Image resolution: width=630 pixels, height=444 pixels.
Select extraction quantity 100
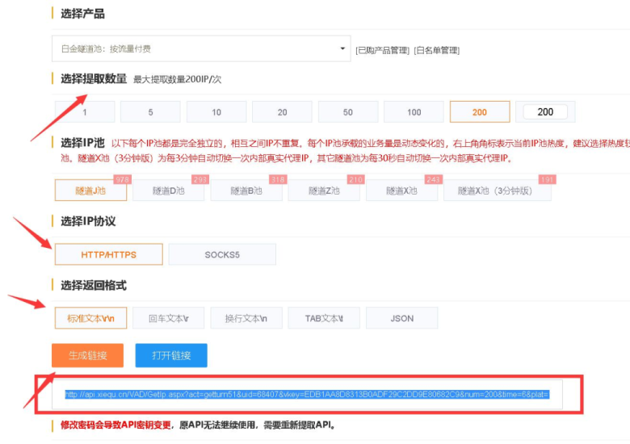click(414, 112)
